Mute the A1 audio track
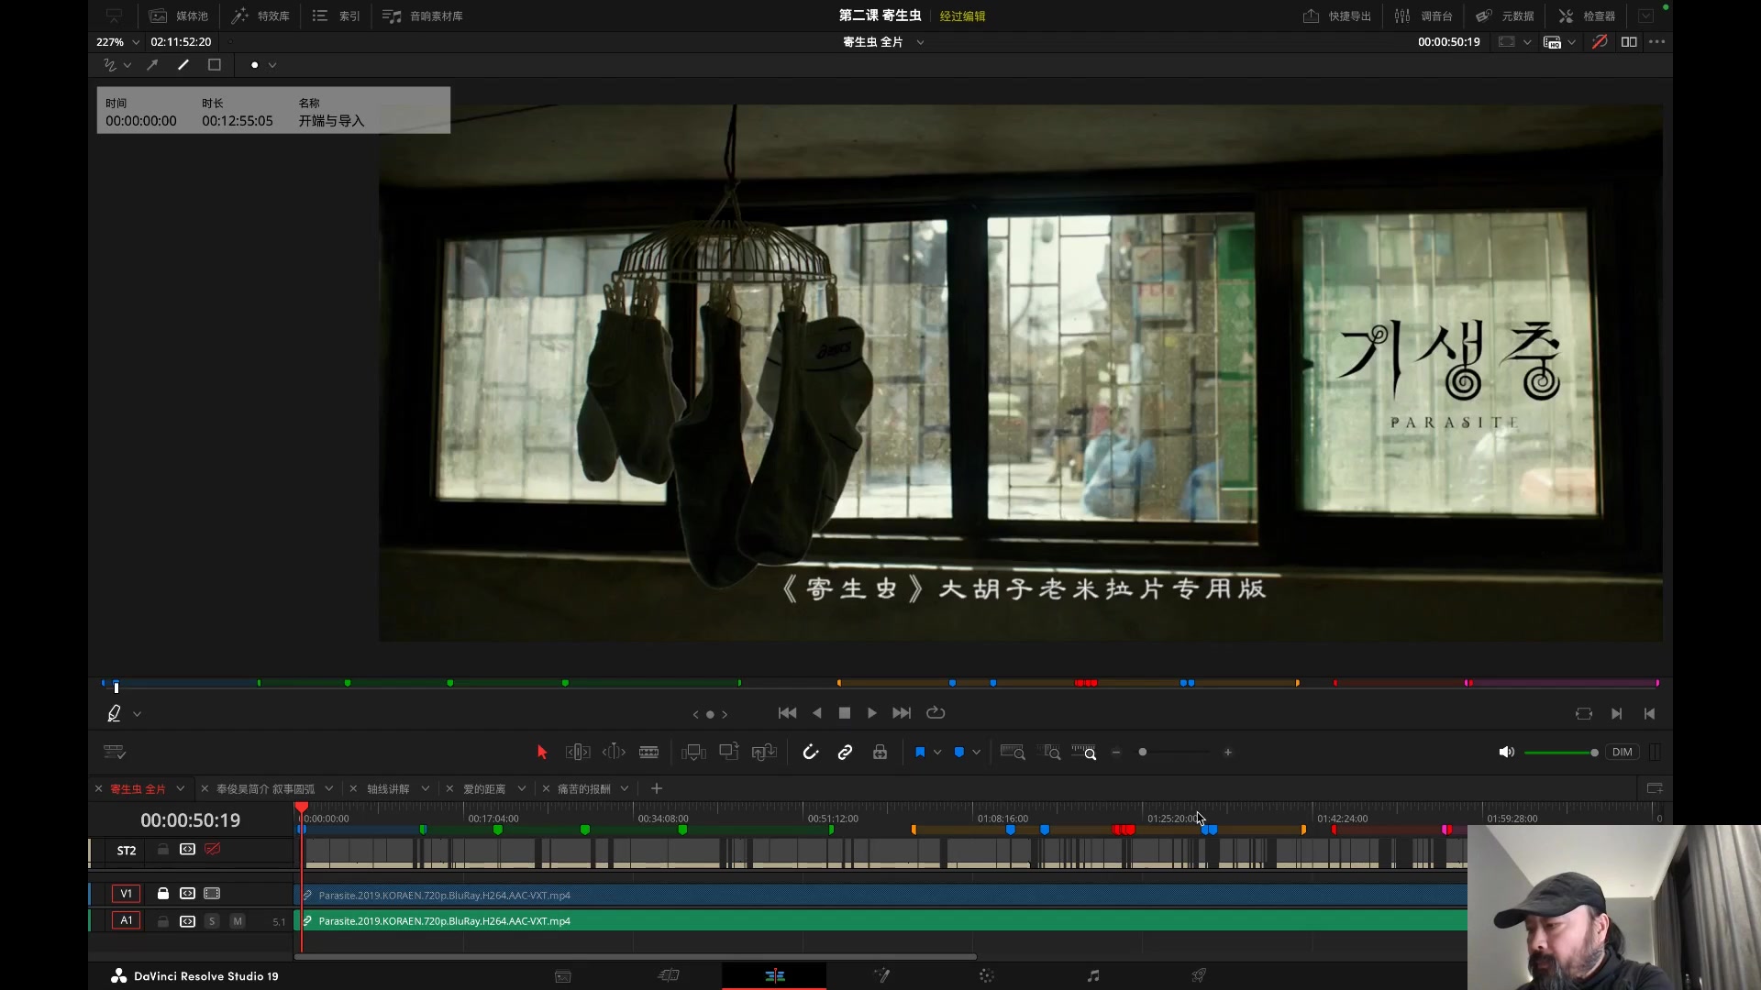Image resolution: width=1761 pixels, height=990 pixels. click(x=238, y=921)
